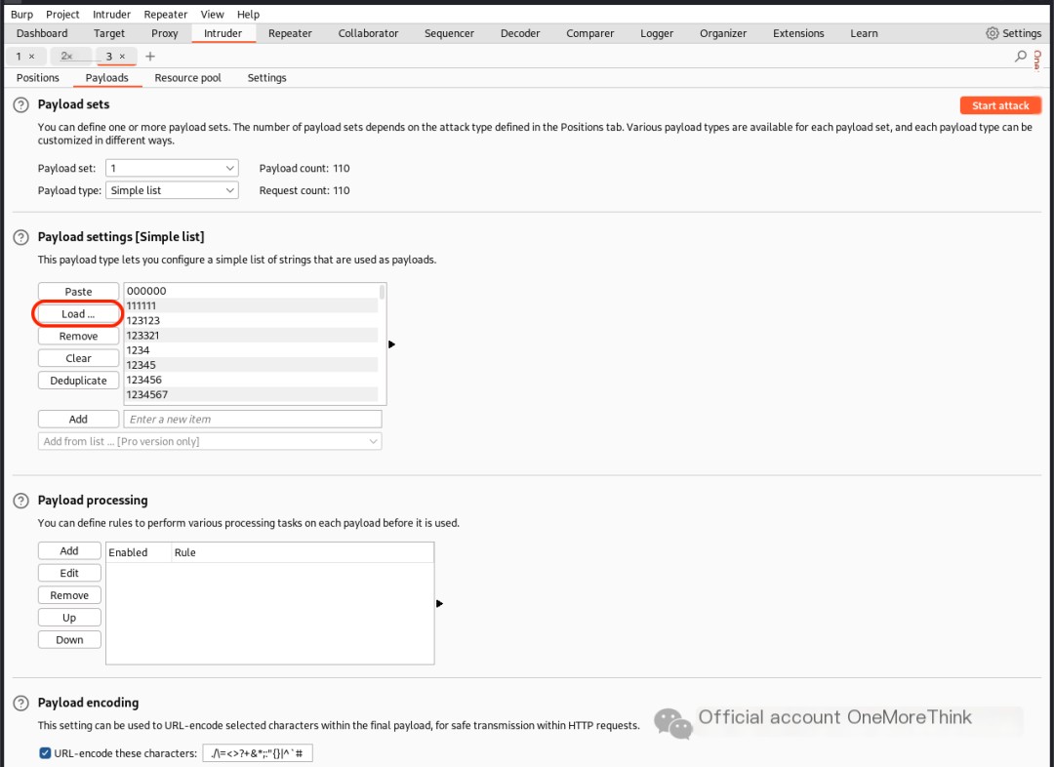Click the URL-encode characters text field
This screenshot has width=1054, height=767.
coord(258,753)
